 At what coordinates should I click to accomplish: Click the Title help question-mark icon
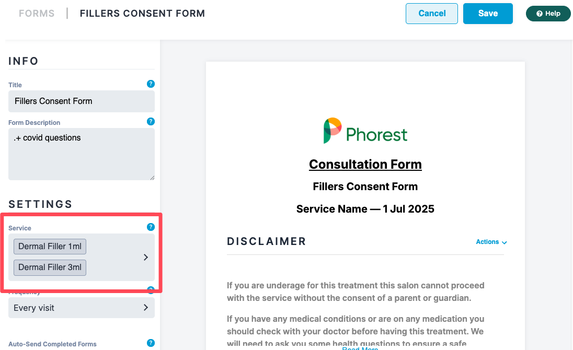coord(151,84)
